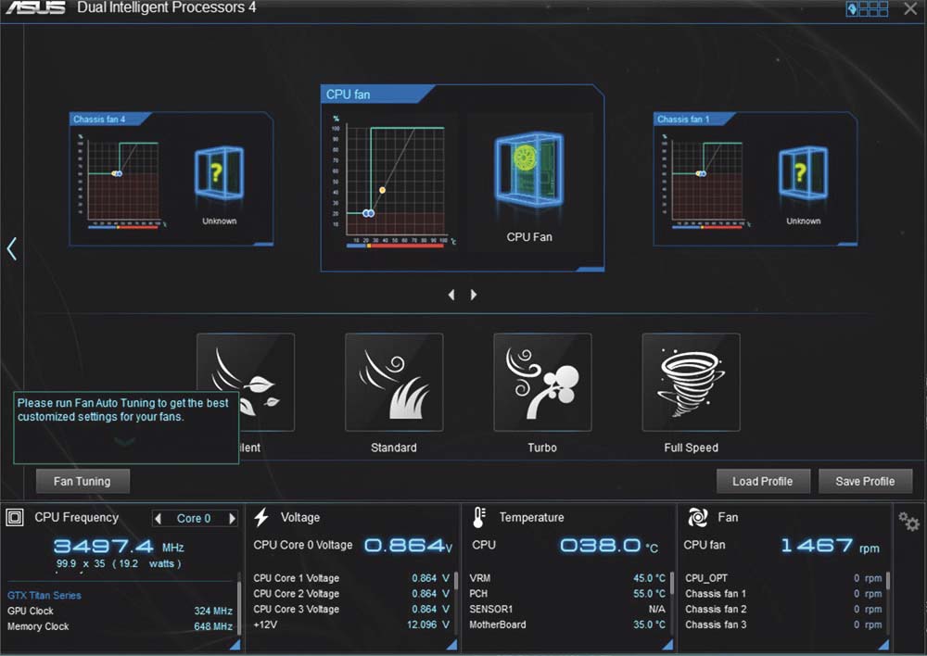This screenshot has width=927, height=656.
Task: Click the CPU temperature 038.0 °C readout
Action: [609, 546]
